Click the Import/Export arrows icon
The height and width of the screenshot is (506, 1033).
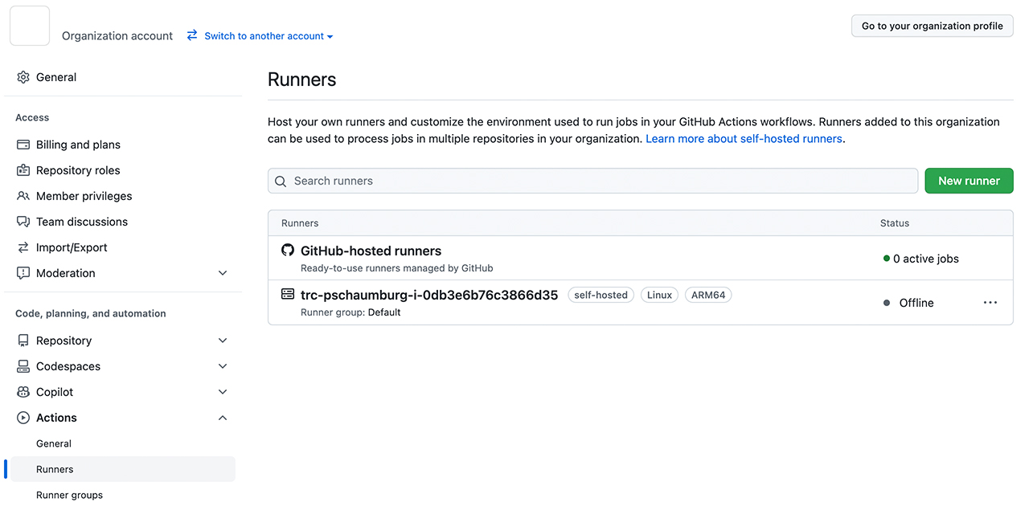(x=23, y=247)
